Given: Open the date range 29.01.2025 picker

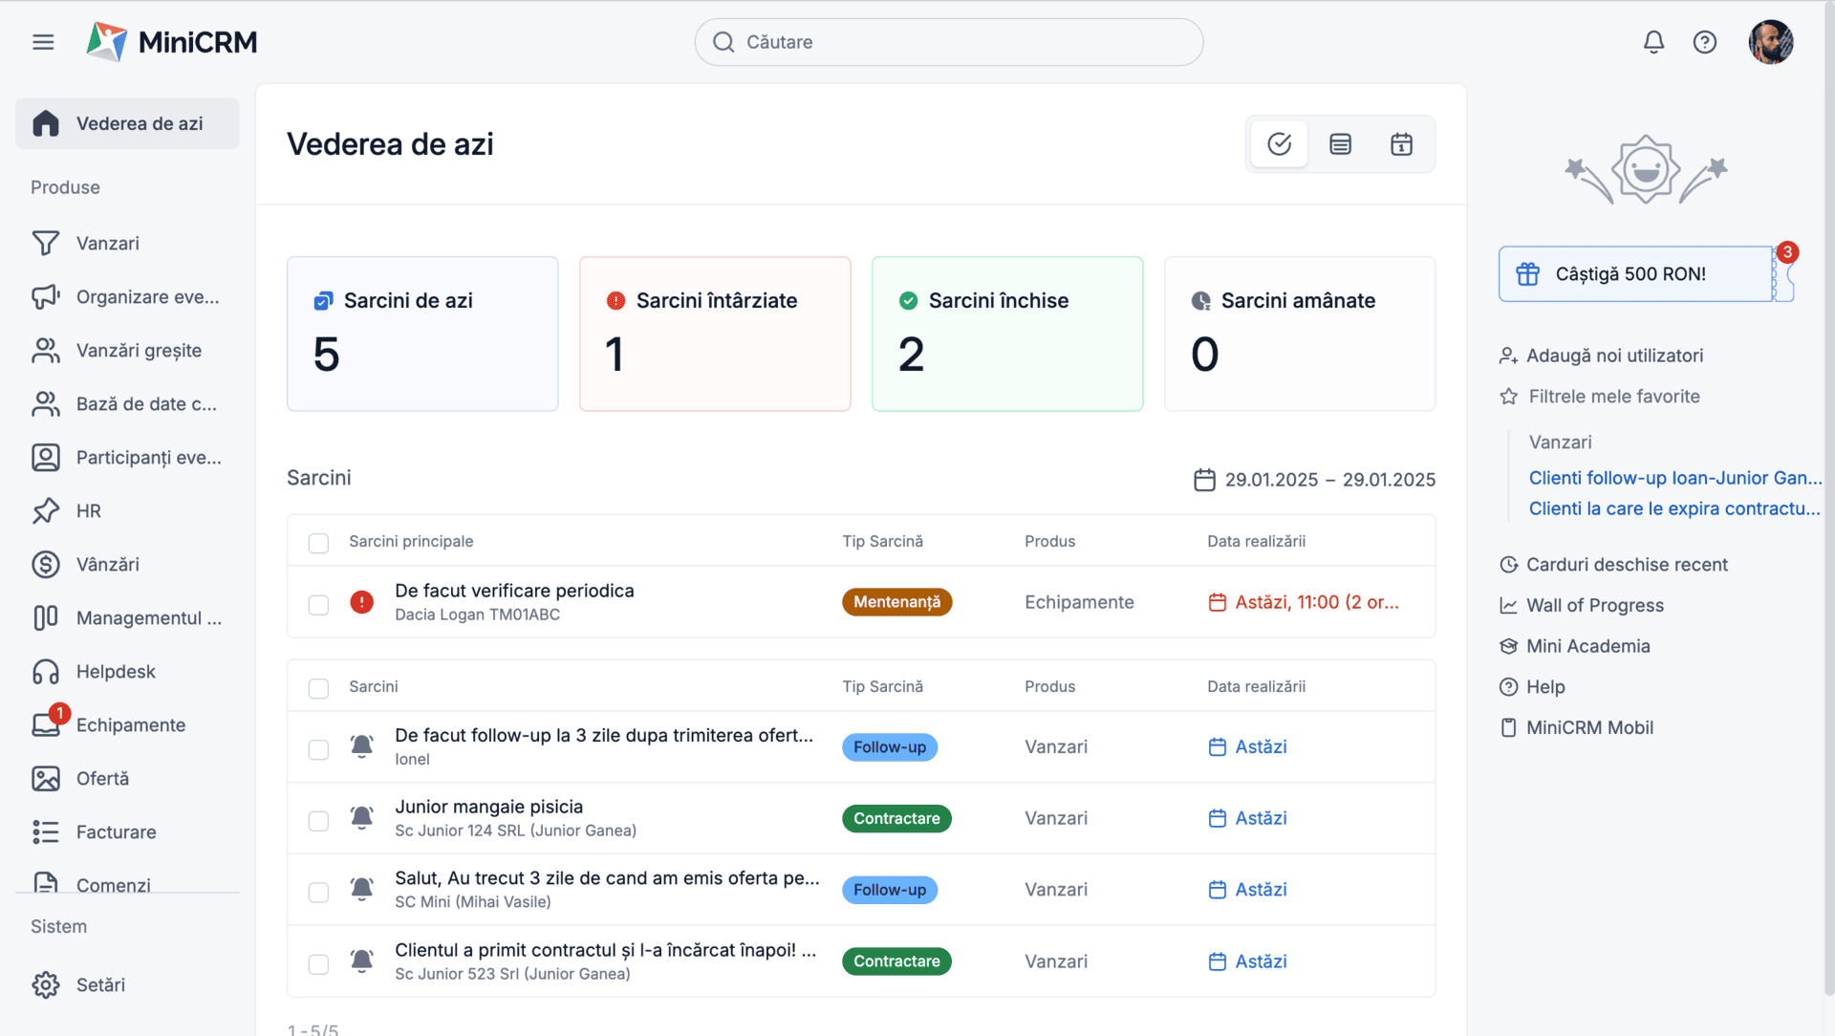Looking at the screenshot, I should pos(1315,480).
